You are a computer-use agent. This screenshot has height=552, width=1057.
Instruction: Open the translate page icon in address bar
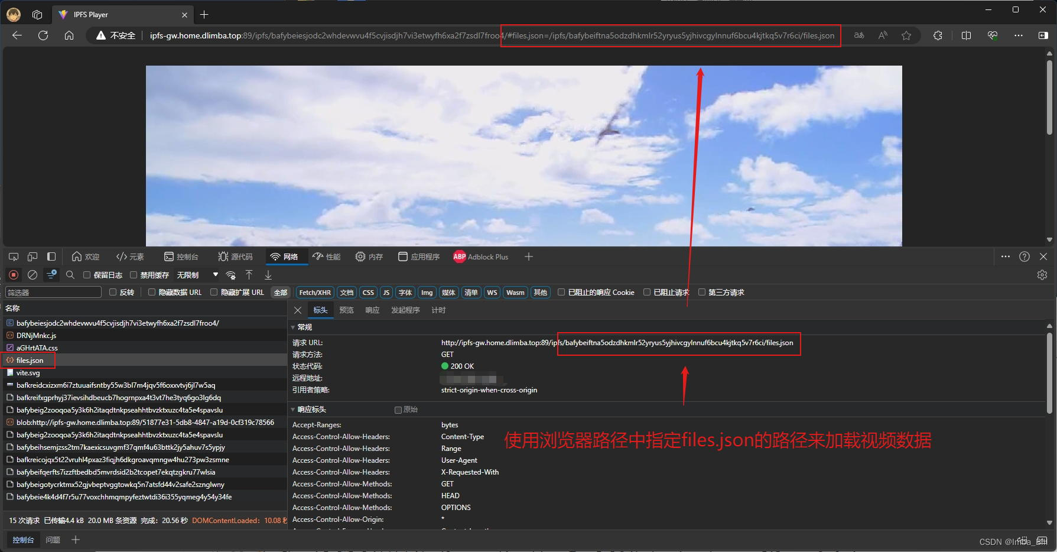pyautogui.click(x=859, y=35)
